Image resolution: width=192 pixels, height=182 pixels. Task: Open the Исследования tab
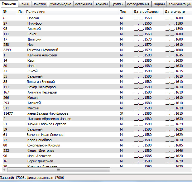pos(138,4)
